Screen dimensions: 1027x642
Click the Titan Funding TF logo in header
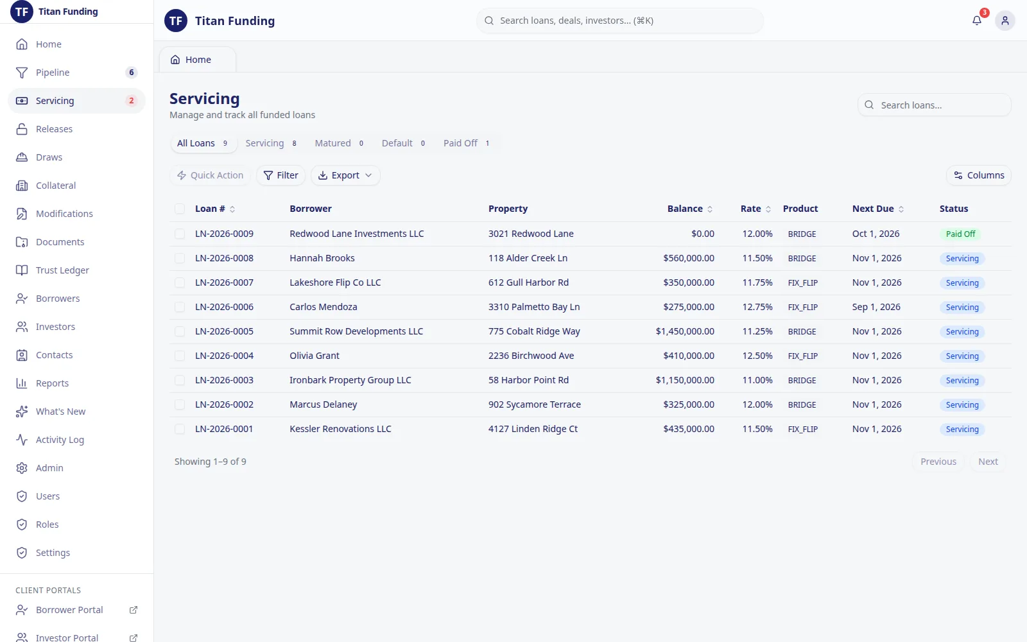point(176,21)
